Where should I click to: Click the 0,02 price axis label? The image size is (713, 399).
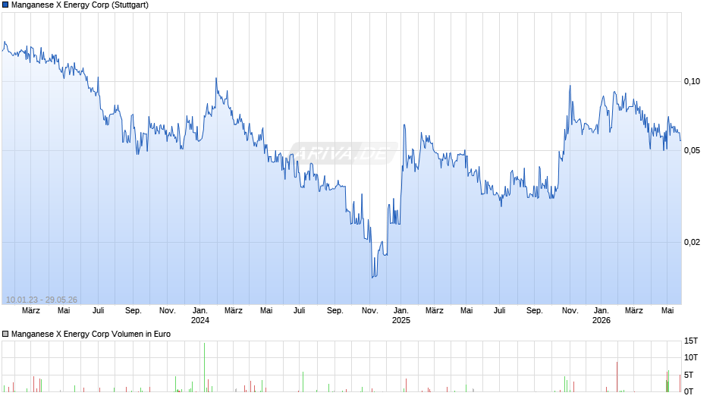(x=692, y=242)
